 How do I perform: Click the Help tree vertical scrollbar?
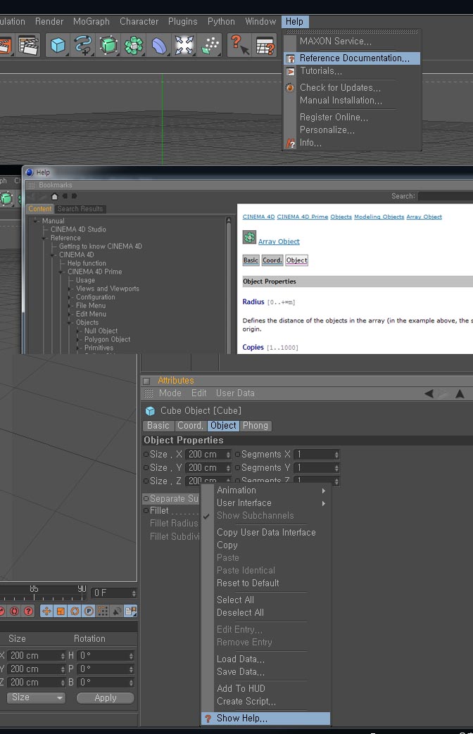229,284
